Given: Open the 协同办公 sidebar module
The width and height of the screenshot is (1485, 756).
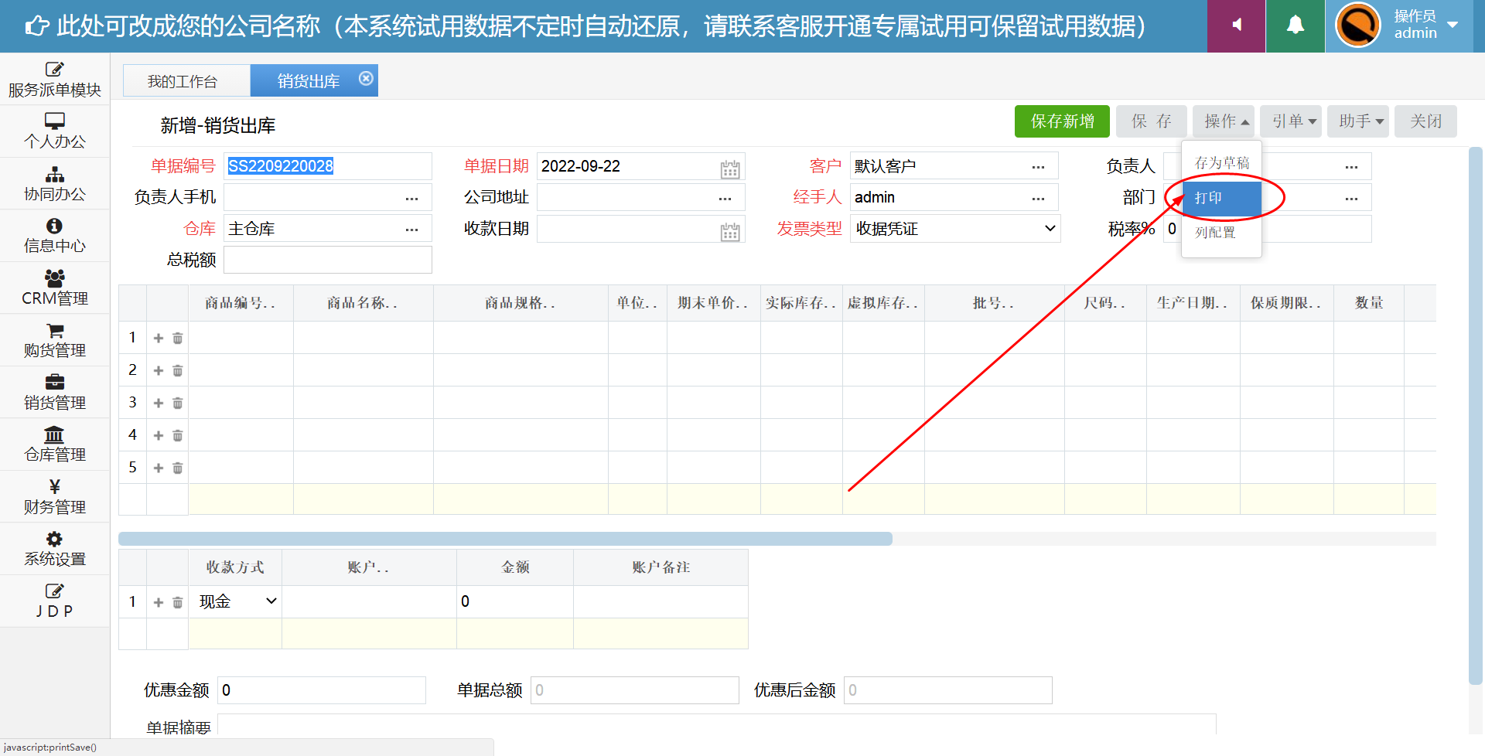Looking at the screenshot, I should click(54, 184).
